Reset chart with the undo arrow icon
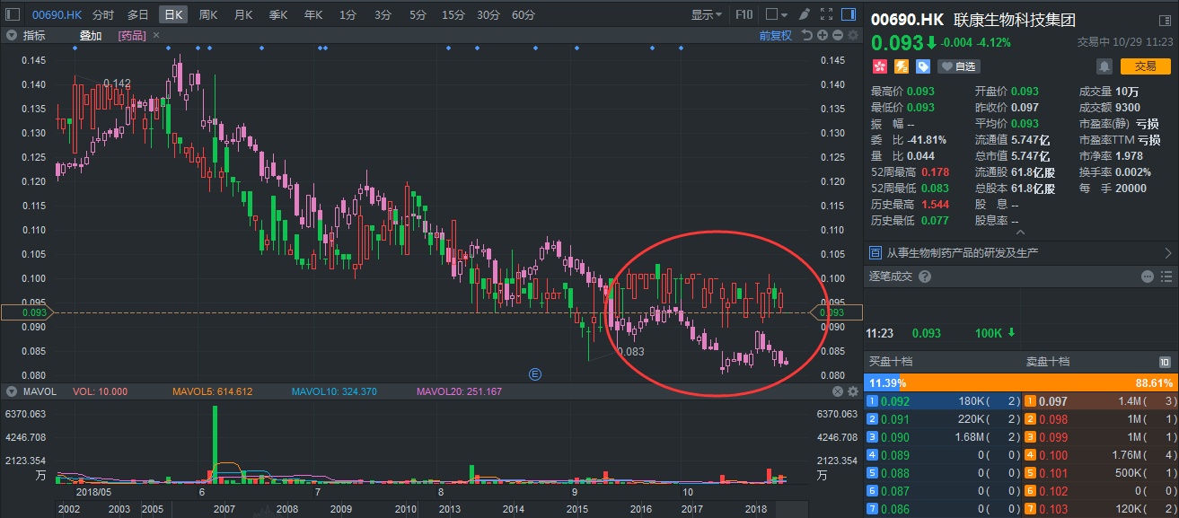Image resolution: width=1179 pixels, height=518 pixels. pyautogui.click(x=807, y=35)
